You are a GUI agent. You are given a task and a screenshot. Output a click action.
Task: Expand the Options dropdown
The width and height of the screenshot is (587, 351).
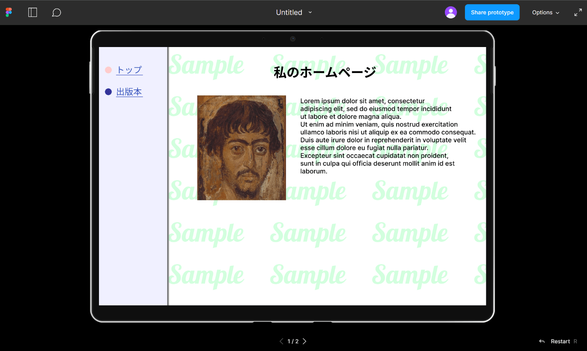coord(546,13)
